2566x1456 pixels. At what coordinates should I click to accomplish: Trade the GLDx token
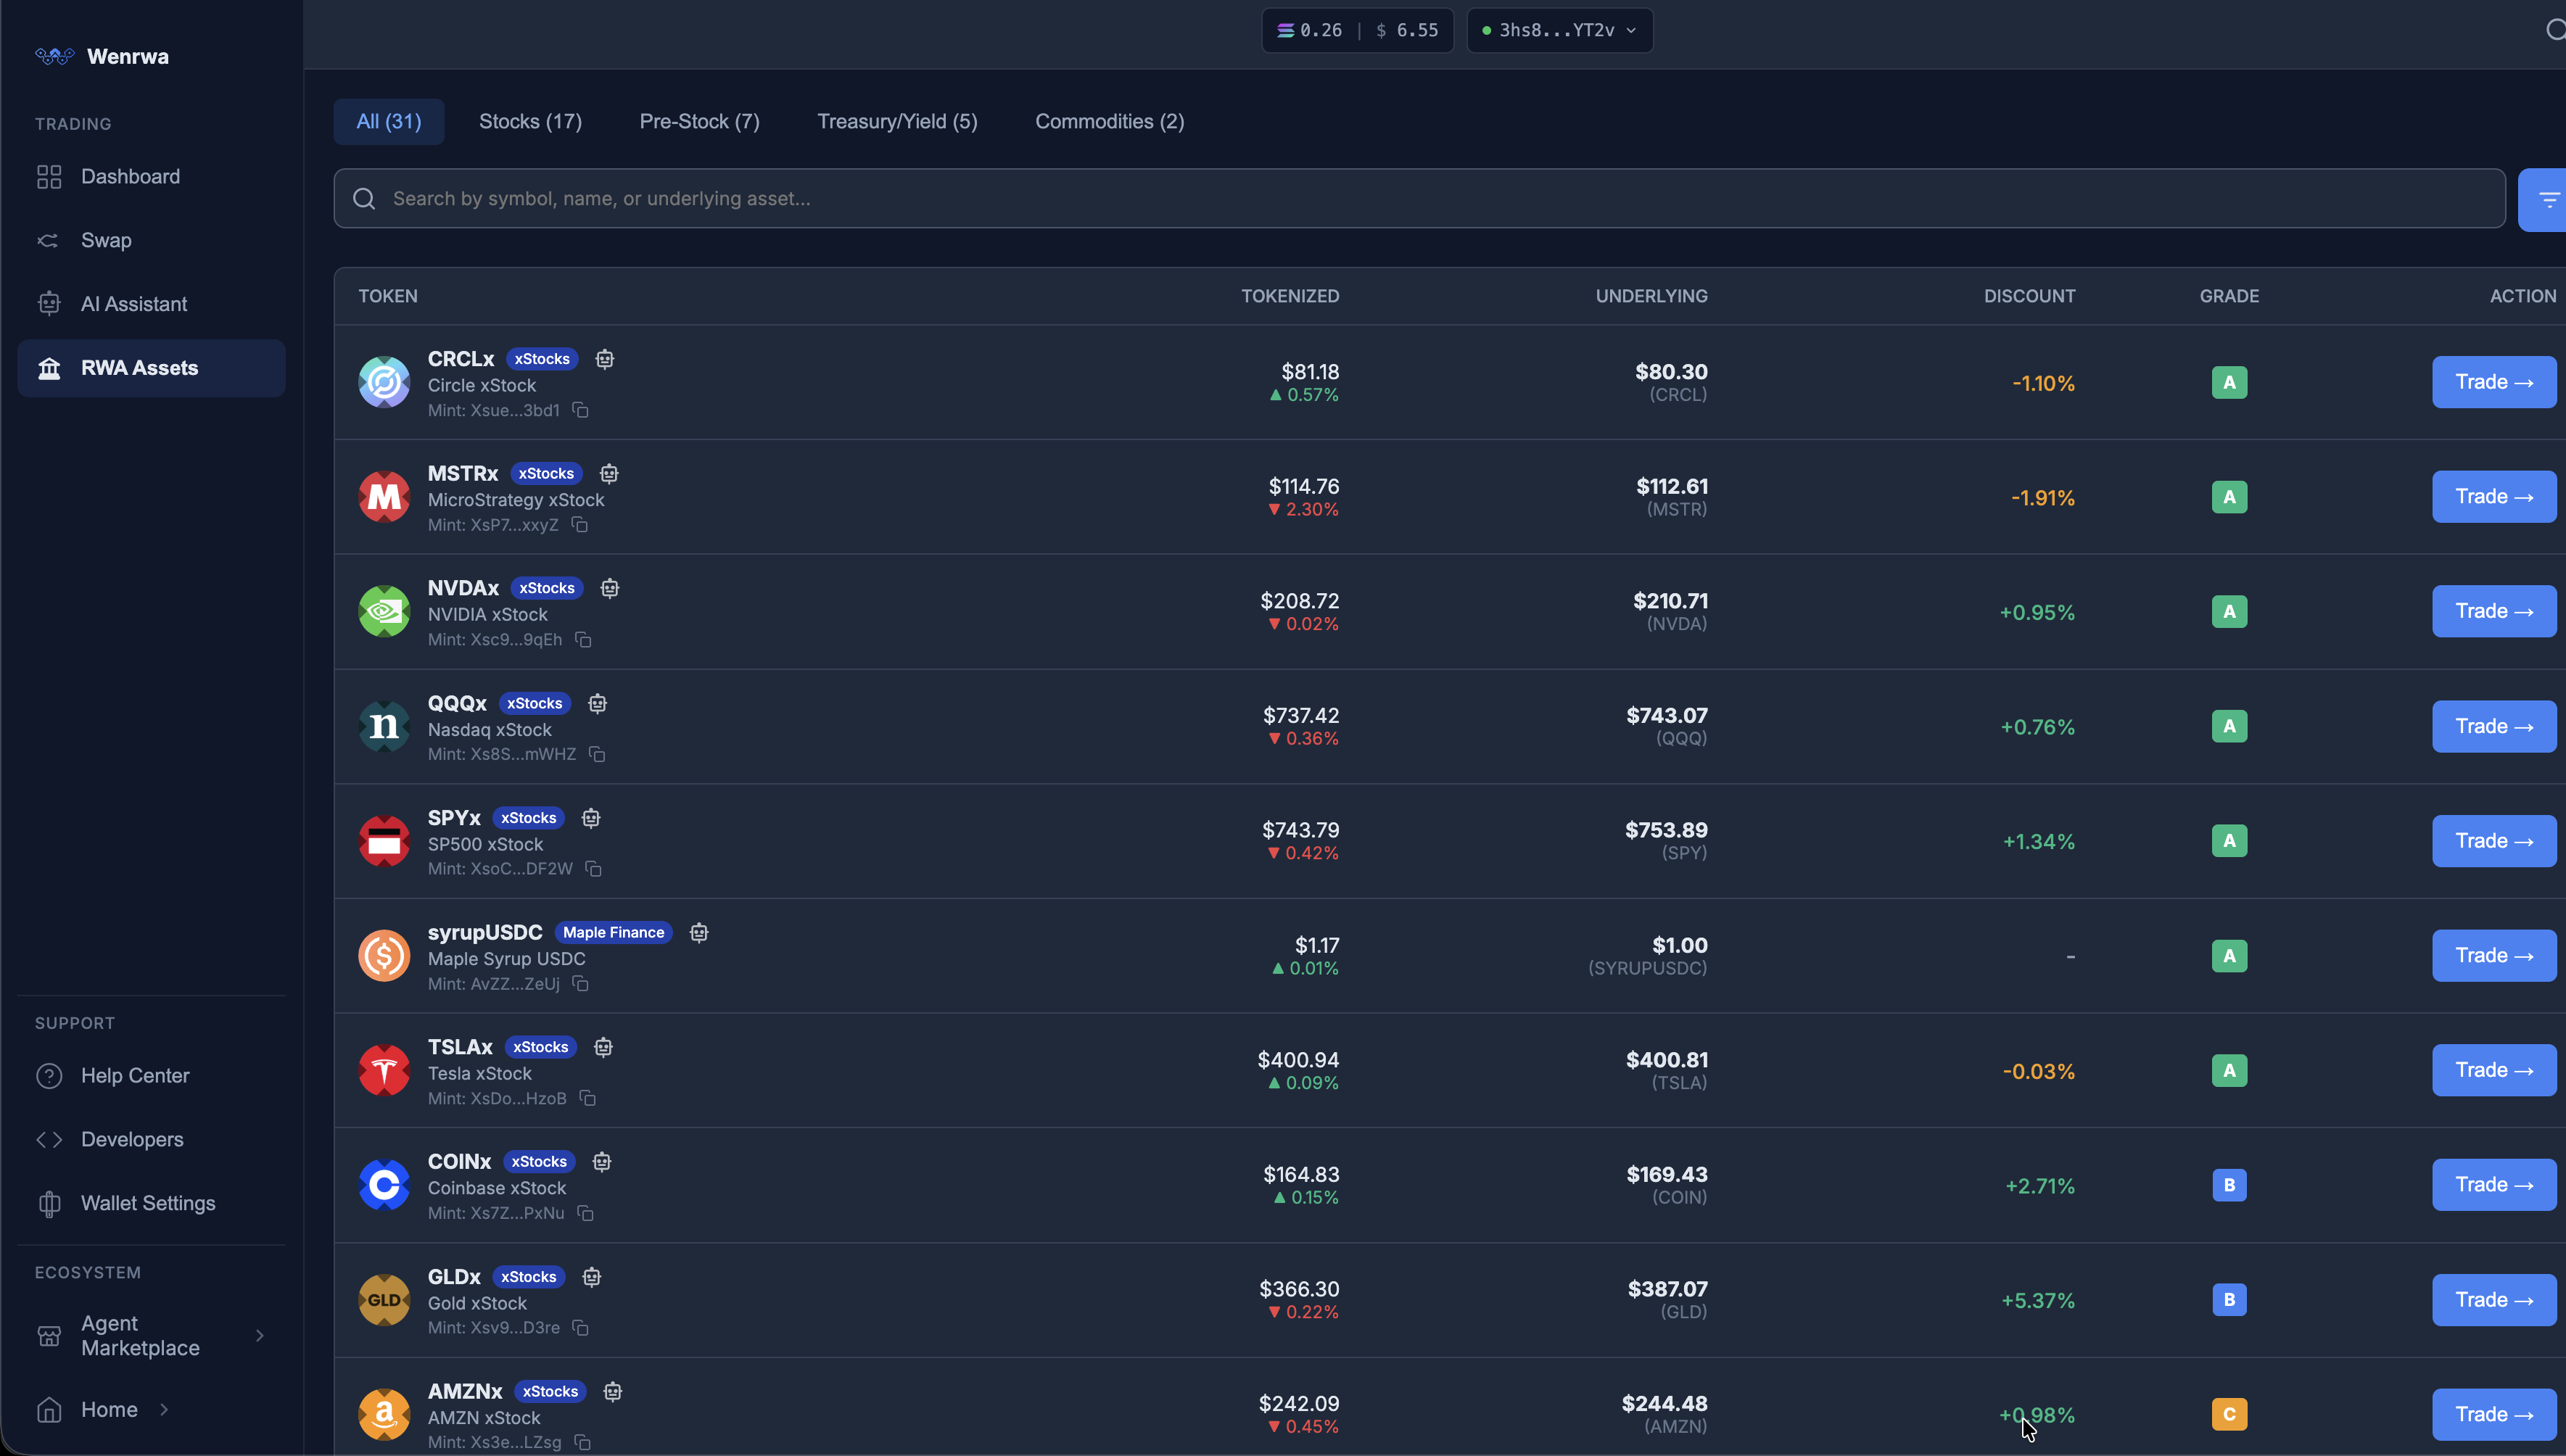coord(2494,1300)
